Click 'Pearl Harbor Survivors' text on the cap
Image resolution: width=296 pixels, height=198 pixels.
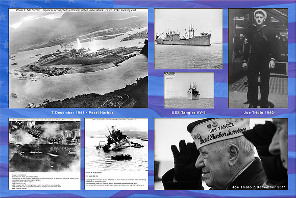tap(223, 136)
